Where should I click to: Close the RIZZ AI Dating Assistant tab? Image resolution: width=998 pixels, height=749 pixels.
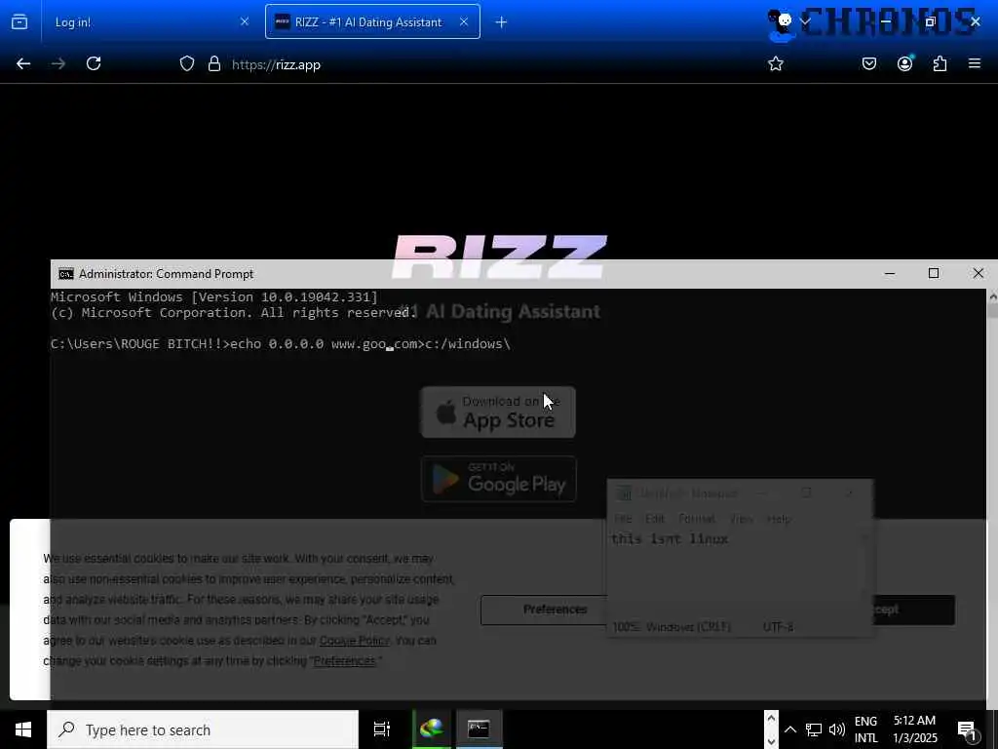point(464,21)
